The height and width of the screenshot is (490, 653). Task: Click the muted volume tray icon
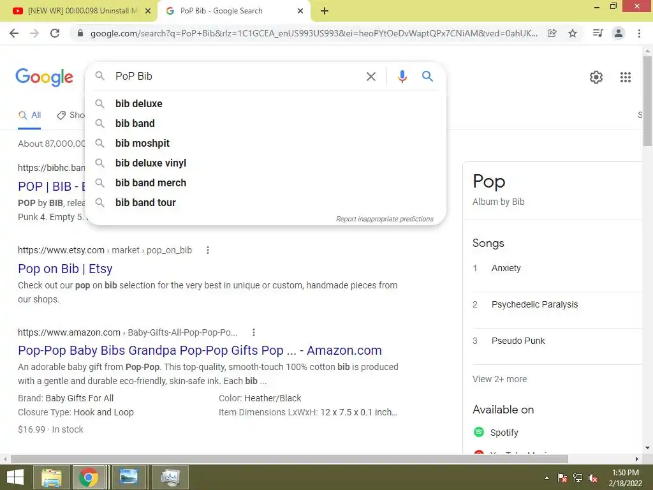point(593,478)
